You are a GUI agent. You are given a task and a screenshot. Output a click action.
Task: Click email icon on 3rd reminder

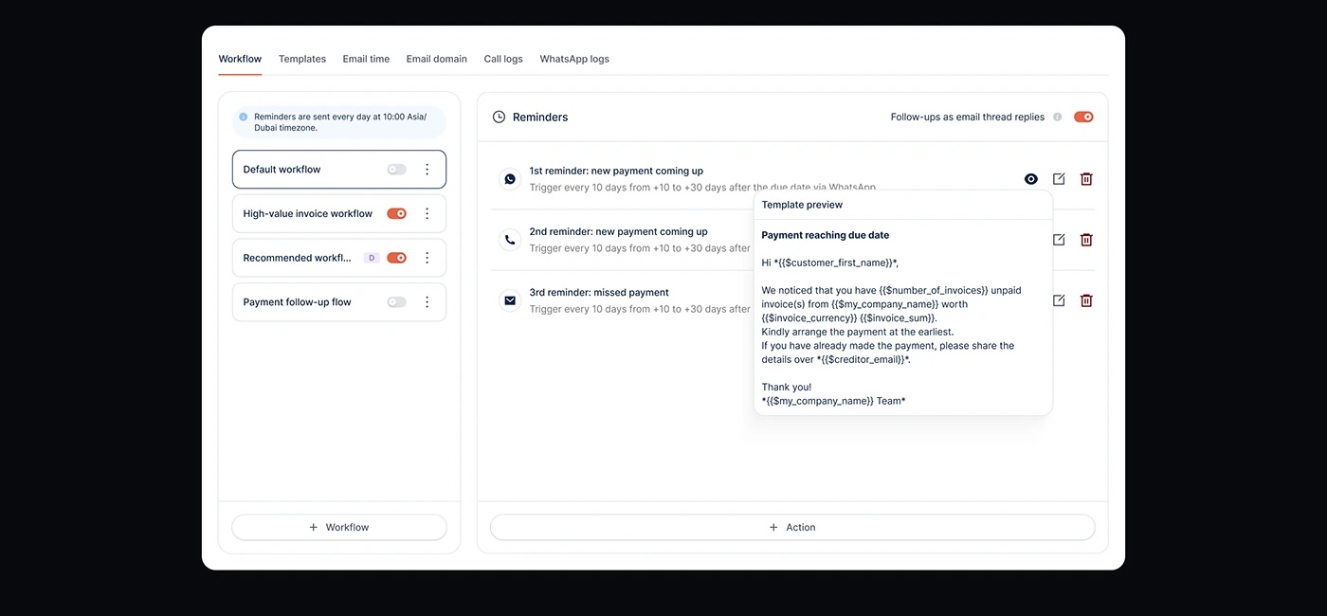tap(510, 300)
